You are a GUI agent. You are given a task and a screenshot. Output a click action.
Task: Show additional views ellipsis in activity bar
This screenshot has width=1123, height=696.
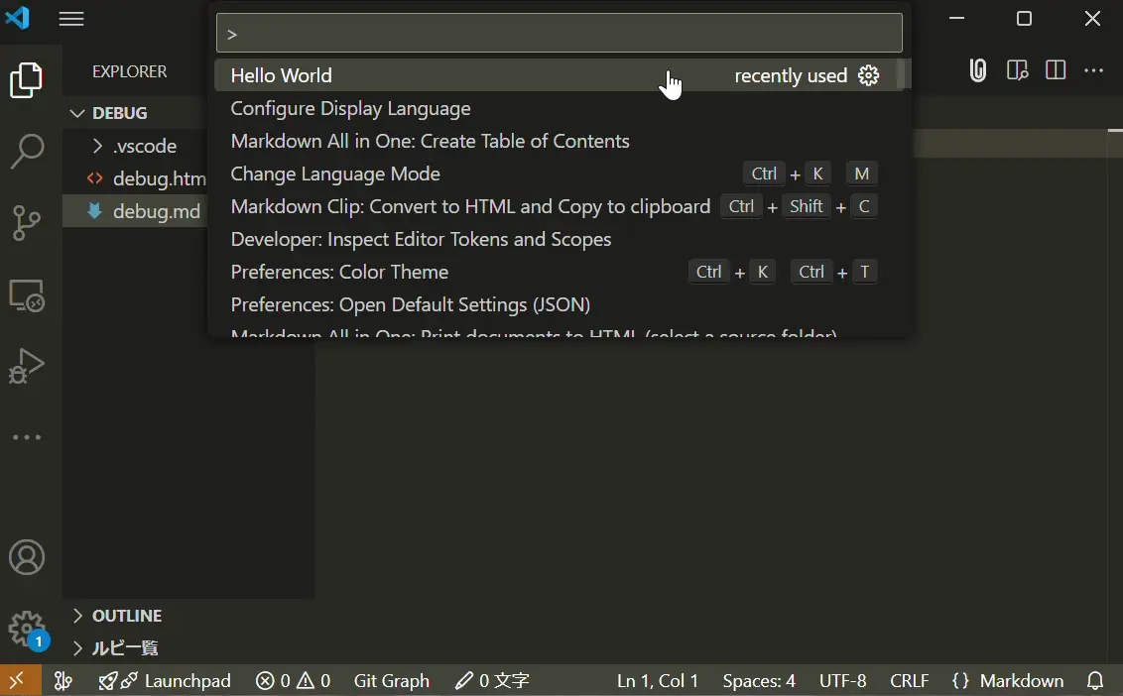[x=27, y=437]
